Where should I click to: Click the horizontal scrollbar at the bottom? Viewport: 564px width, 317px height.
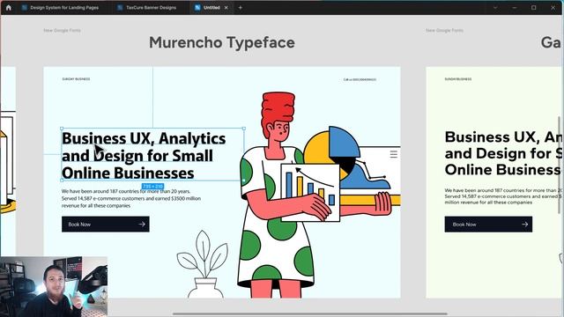pos(310,313)
